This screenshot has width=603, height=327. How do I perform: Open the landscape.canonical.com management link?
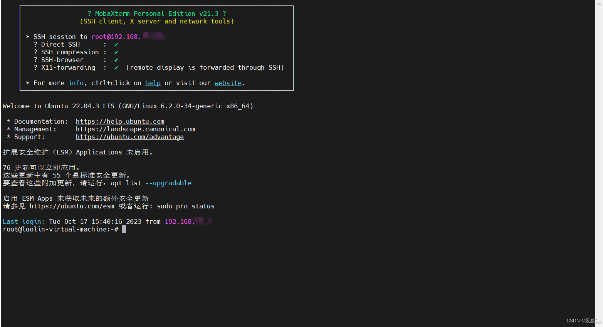pos(135,129)
